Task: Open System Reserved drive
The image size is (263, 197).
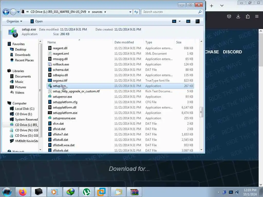Action: point(26,120)
